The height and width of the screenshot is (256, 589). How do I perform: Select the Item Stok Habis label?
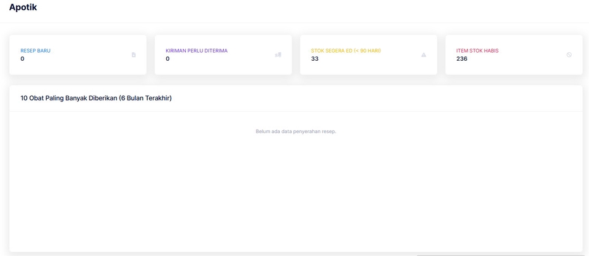(x=477, y=51)
